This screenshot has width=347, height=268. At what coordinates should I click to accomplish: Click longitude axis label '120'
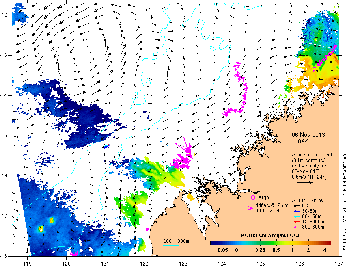[x=66, y=264]
